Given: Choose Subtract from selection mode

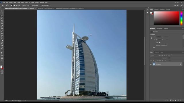Looking at the screenshot, I should pos(17,5).
